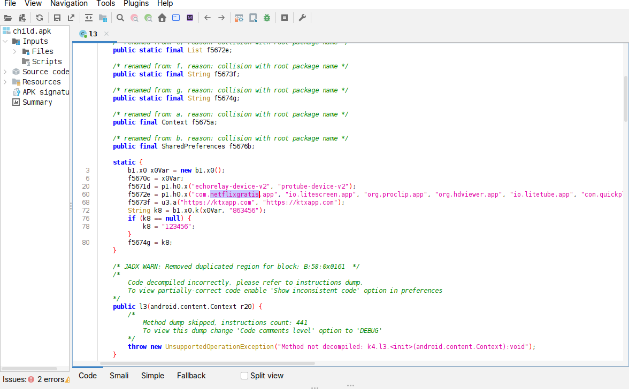The image size is (629, 389).
Task: Expand the Files tree node
Action: (15, 51)
